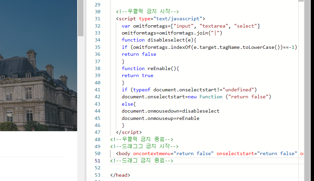314x181 pixels.
Task: Click the closing </head> tag
Action: [120, 175]
